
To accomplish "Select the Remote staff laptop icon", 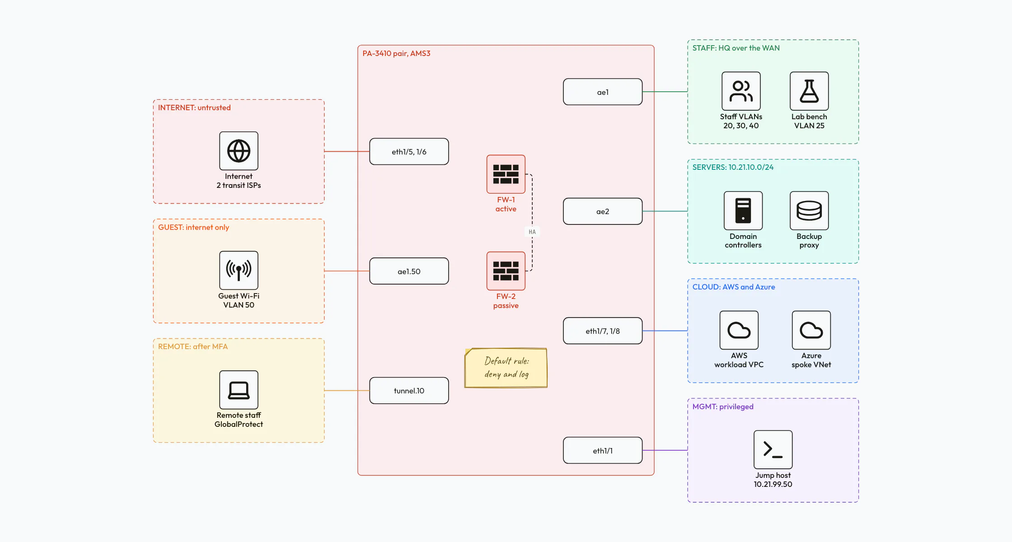I will click(x=239, y=390).
